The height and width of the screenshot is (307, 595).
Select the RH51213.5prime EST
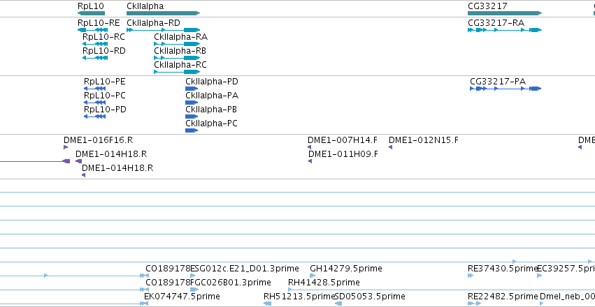268,304
